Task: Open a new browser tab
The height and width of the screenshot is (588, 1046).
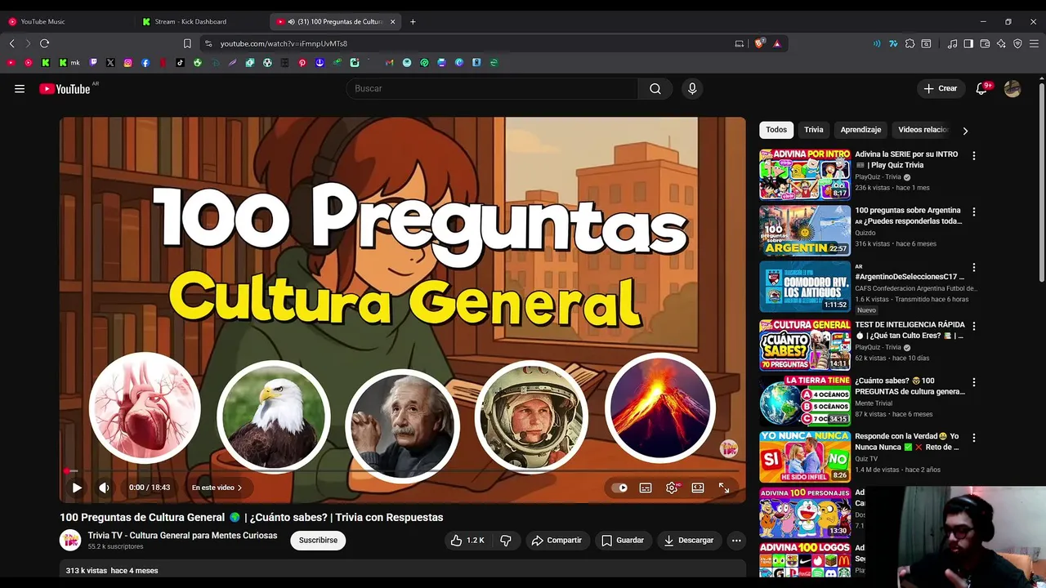Action: coord(413,21)
